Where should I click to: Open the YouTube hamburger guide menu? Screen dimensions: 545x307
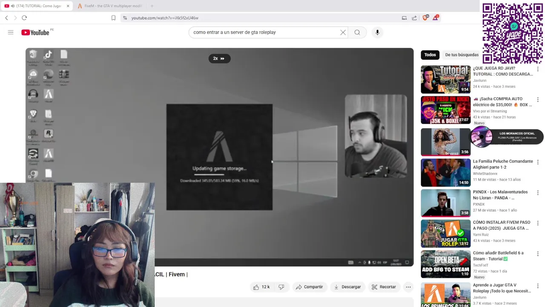[x=11, y=32]
